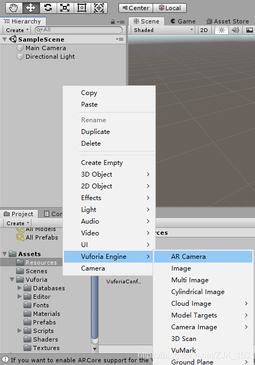255x365 pixels.
Task: Open Cloud Image submenu
Action: click(203, 303)
